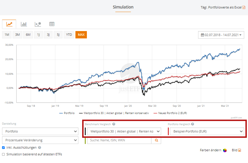
Task: Expand the Prozentuale Veränderung dropdown
Action: point(40,140)
